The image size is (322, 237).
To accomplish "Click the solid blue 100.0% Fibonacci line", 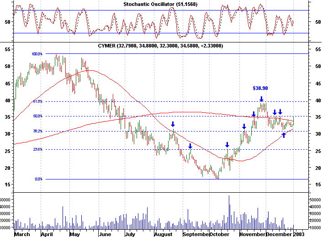I will [x=177, y=53].
